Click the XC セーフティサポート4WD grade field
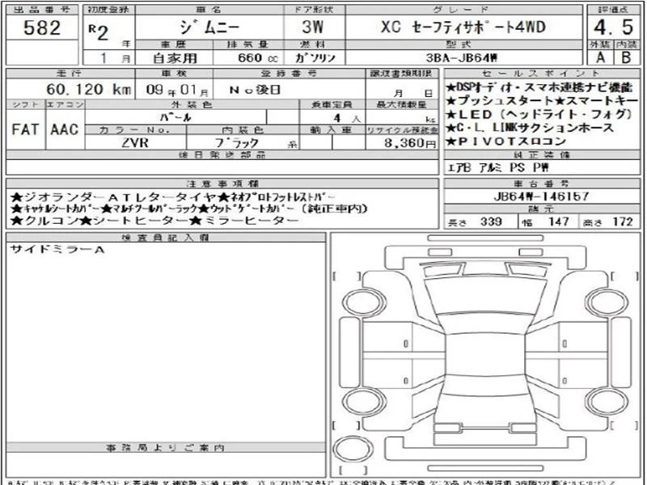This screenshot has width=647, height=485. click(463, 27)
